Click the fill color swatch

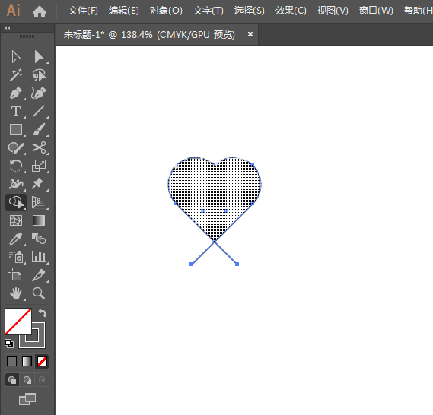(18, 322)
